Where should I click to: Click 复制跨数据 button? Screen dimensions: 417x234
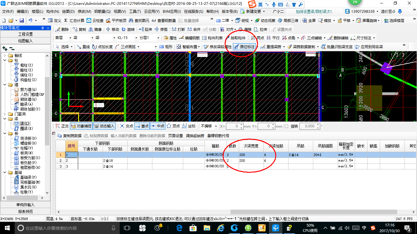[70, 136]
